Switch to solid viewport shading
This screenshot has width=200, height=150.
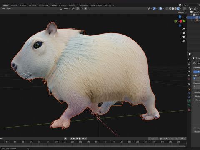click(x=173, y=9)
